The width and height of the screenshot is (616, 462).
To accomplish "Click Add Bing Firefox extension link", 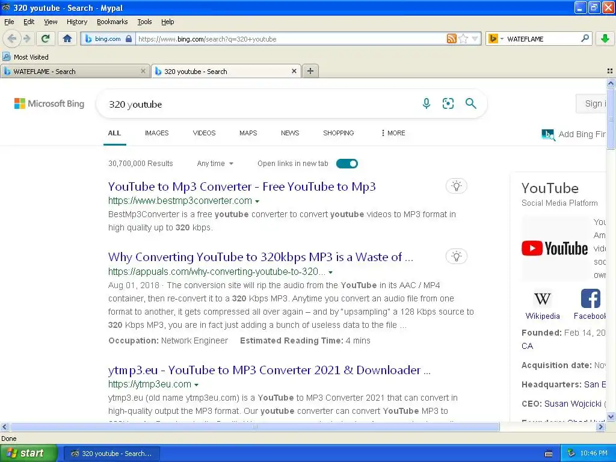I will [x=573, y=134].
